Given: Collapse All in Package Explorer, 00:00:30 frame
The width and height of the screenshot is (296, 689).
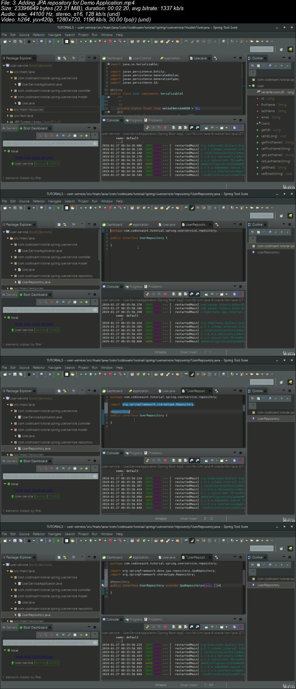Looking at the screenshot, I should [x=59, y=58].
